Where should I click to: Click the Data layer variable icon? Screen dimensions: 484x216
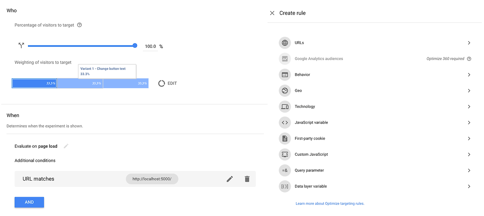[x=285, y=186]
